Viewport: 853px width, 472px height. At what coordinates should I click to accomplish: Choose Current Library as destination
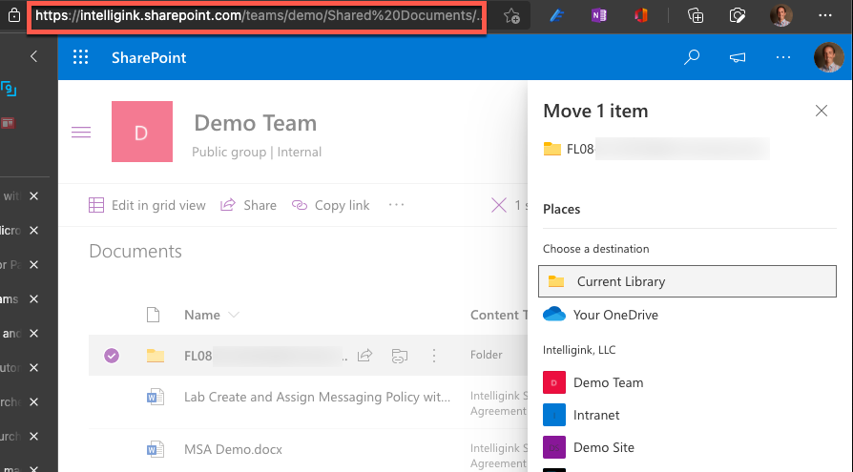coord(687,281)
